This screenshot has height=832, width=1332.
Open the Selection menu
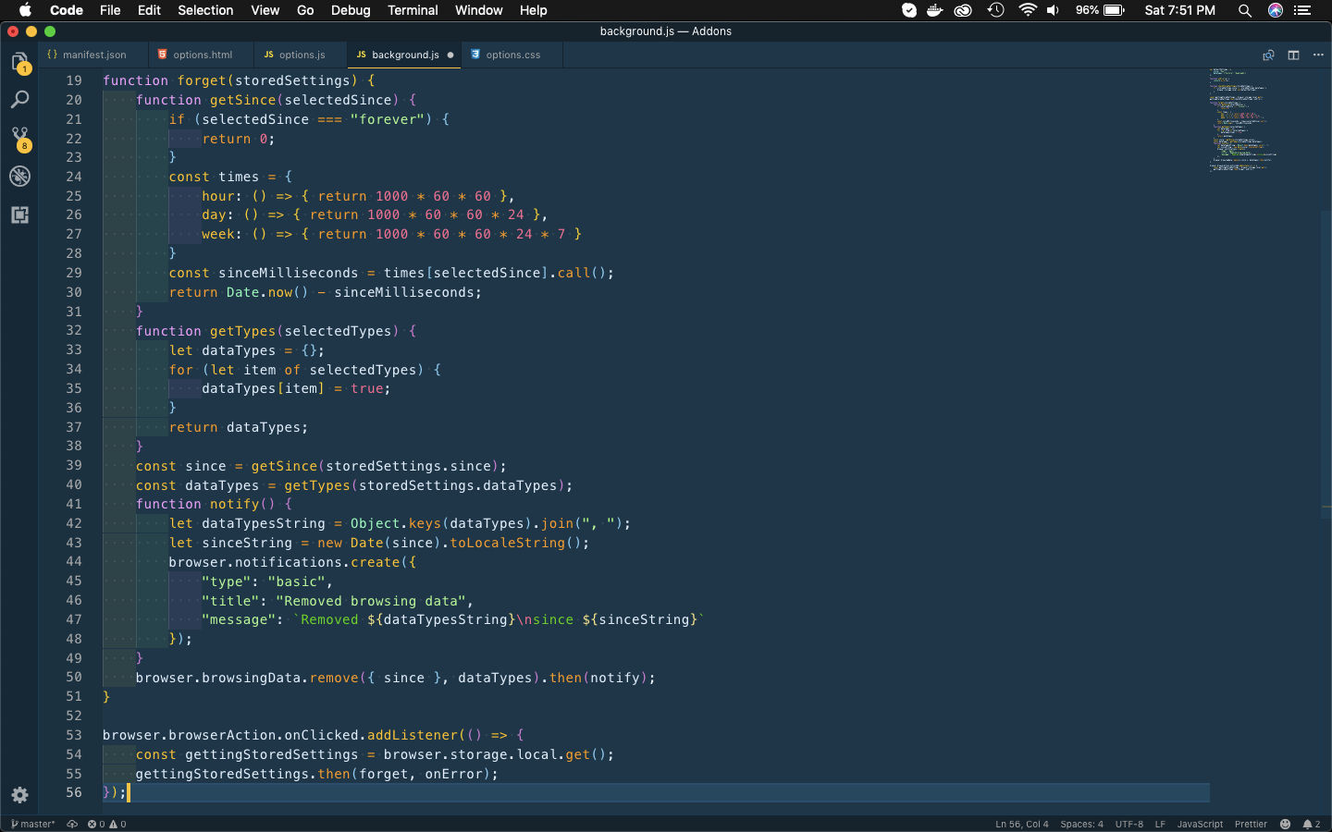[205, 10]
